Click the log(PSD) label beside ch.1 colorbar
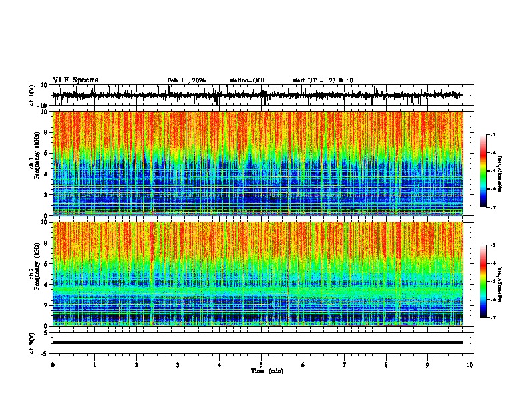 click(x=500, y=174)
